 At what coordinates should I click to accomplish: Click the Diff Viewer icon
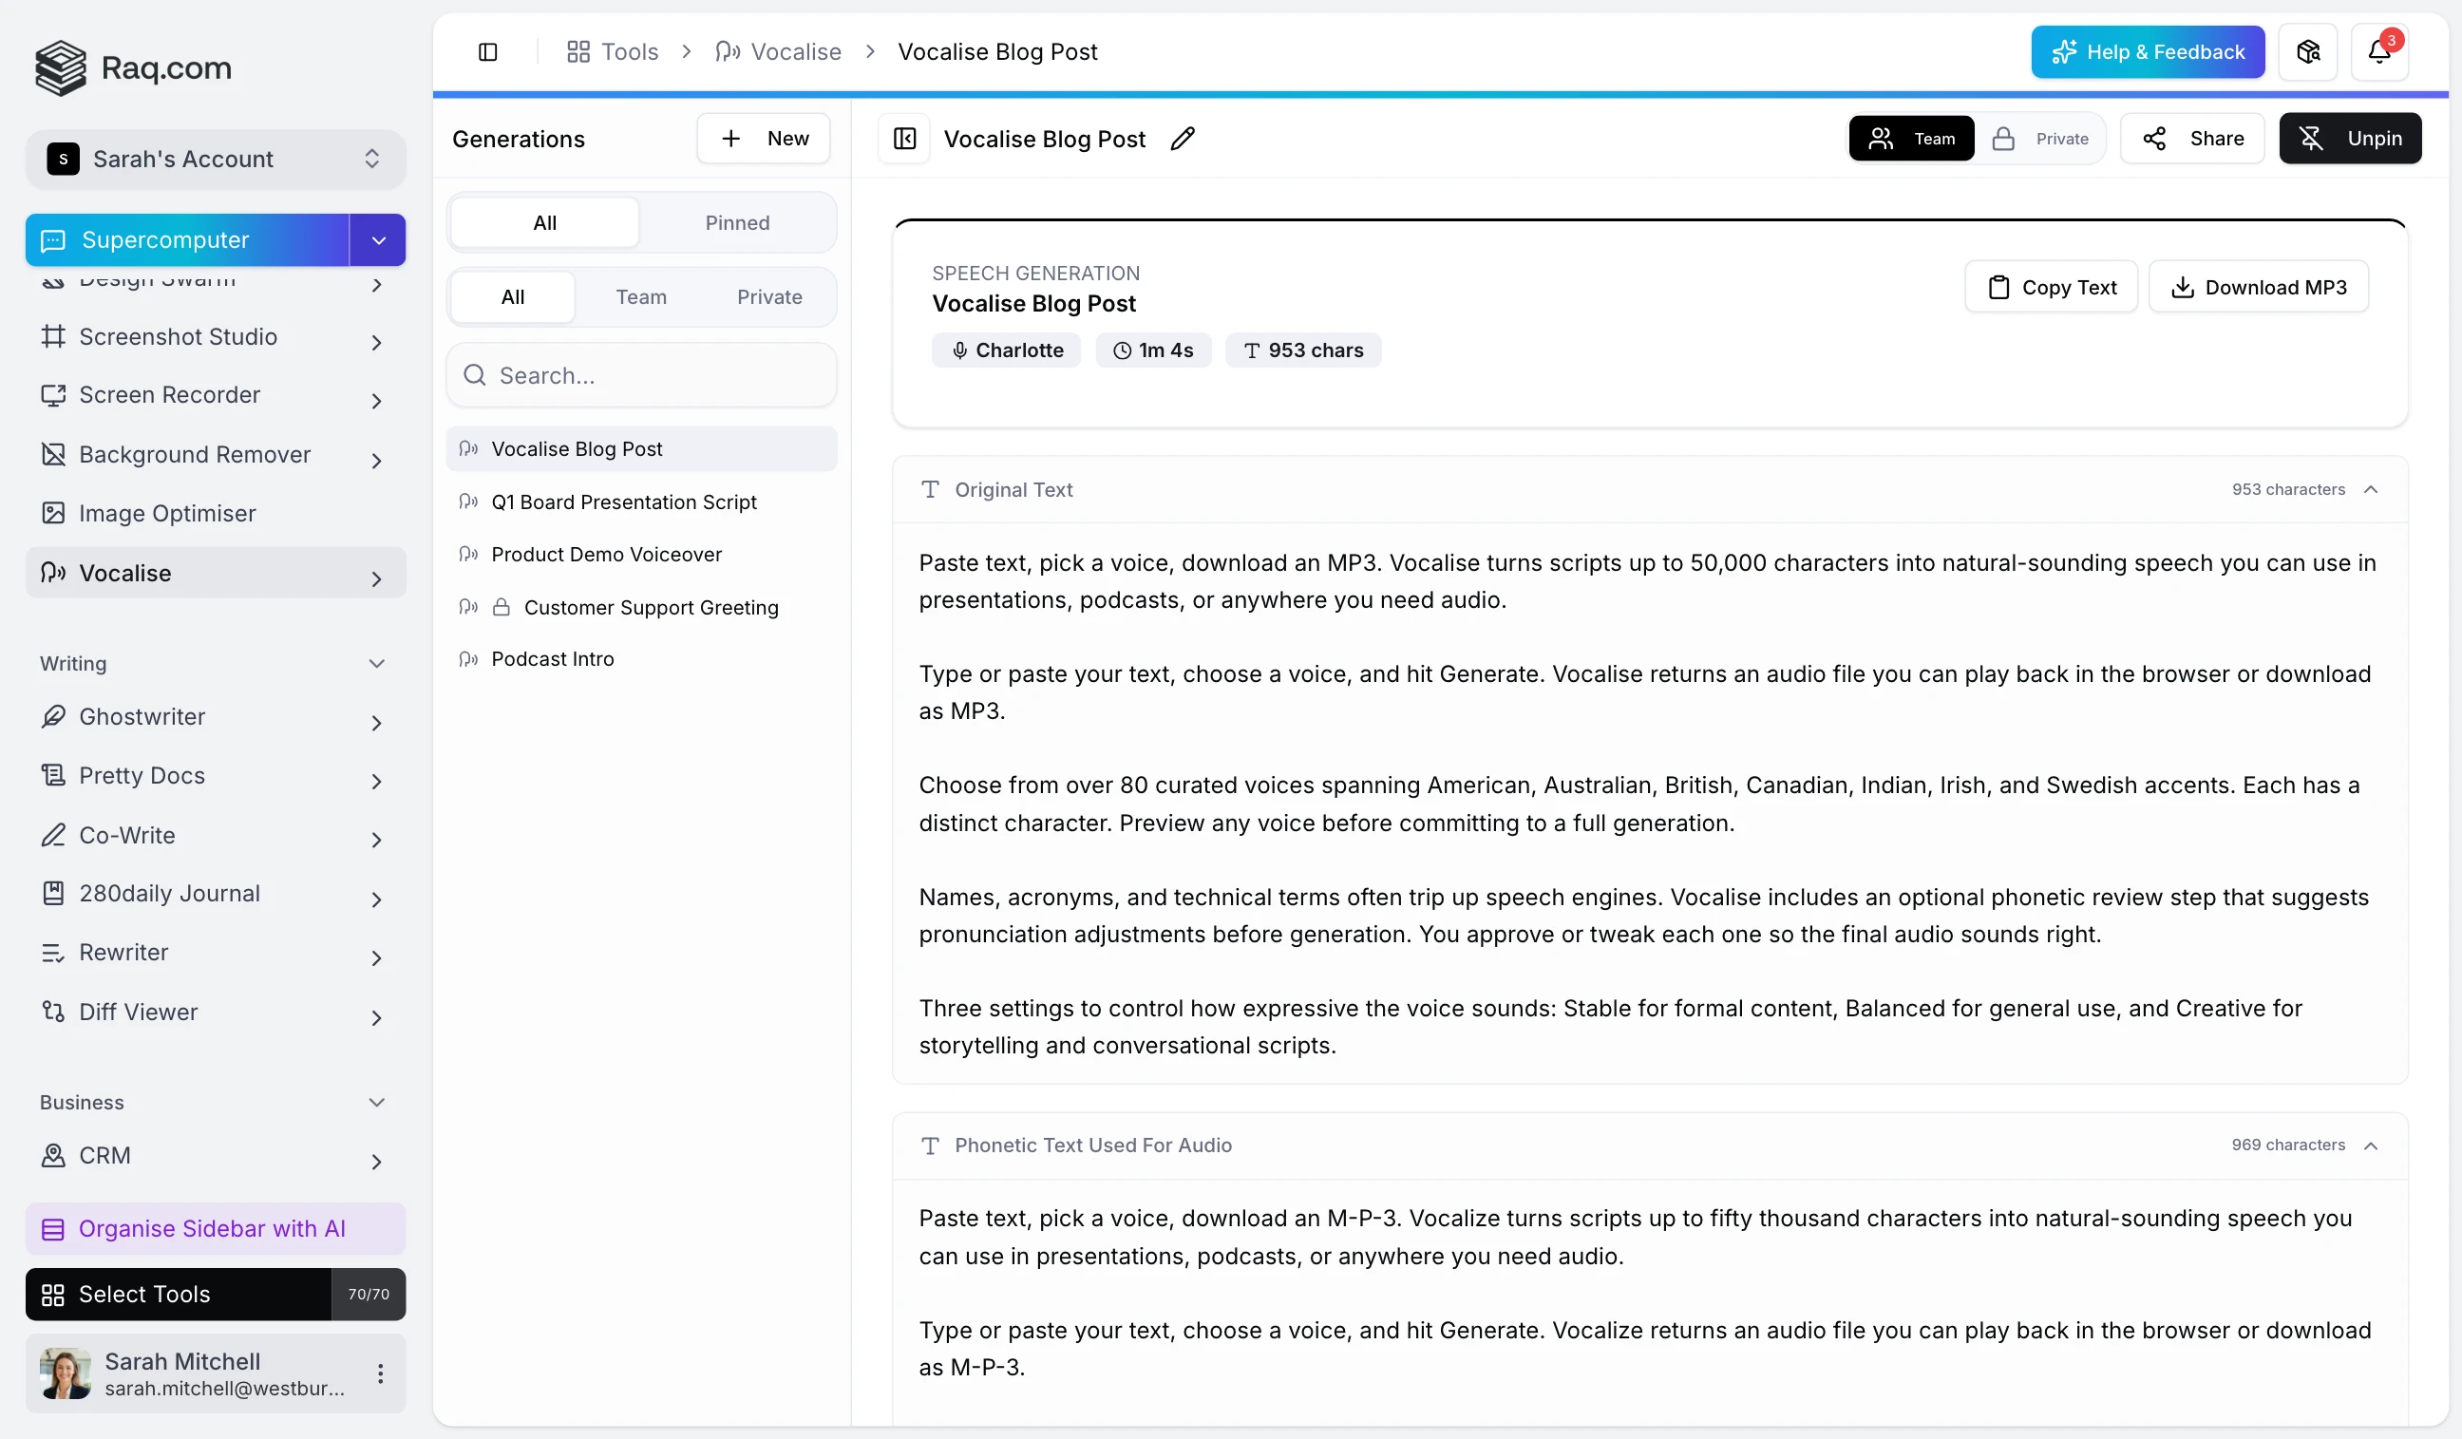(53, 1012)
